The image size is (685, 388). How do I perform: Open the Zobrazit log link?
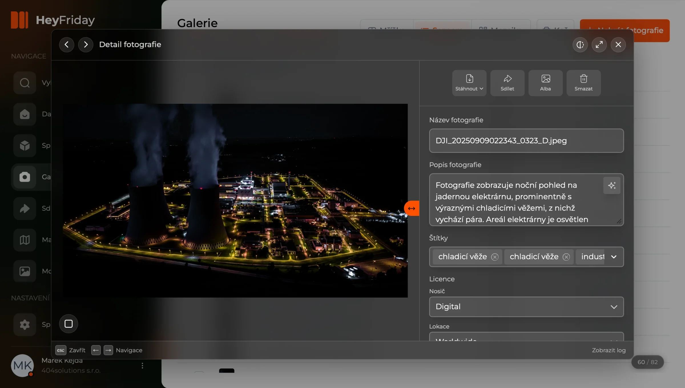609,350
